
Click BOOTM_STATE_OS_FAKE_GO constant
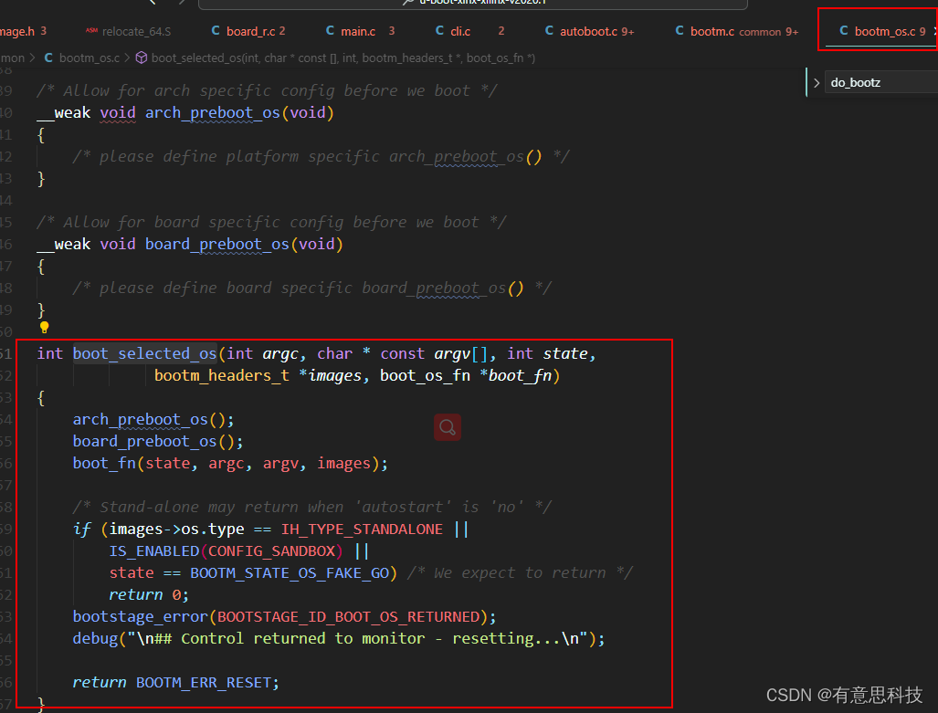coord(290,573)
